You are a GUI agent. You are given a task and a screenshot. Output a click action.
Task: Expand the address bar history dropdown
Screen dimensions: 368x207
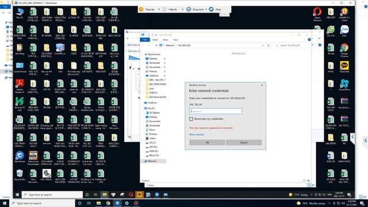[263, 45]
